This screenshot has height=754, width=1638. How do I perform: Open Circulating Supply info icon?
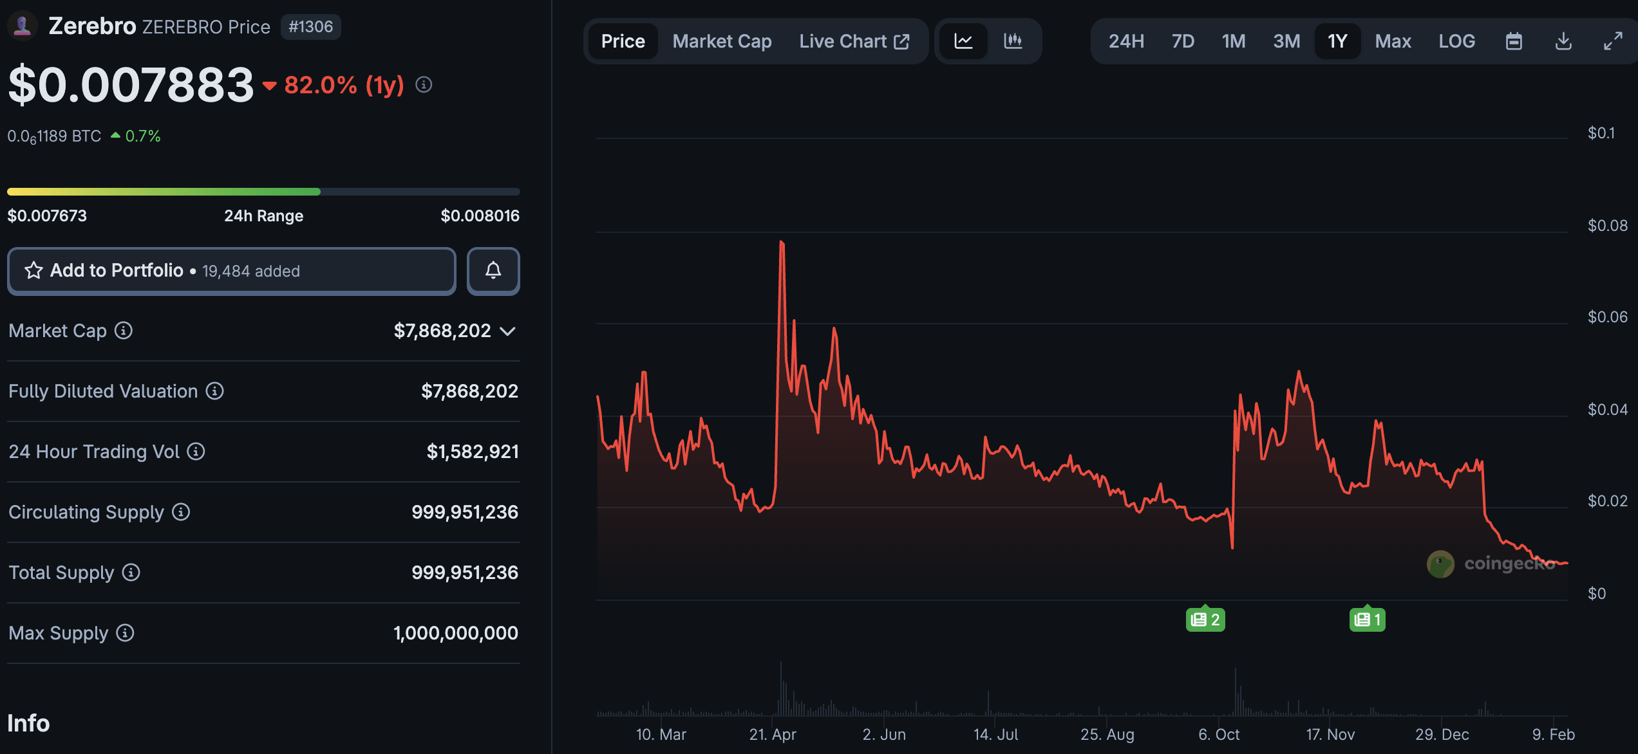click(x=181, y=512)
